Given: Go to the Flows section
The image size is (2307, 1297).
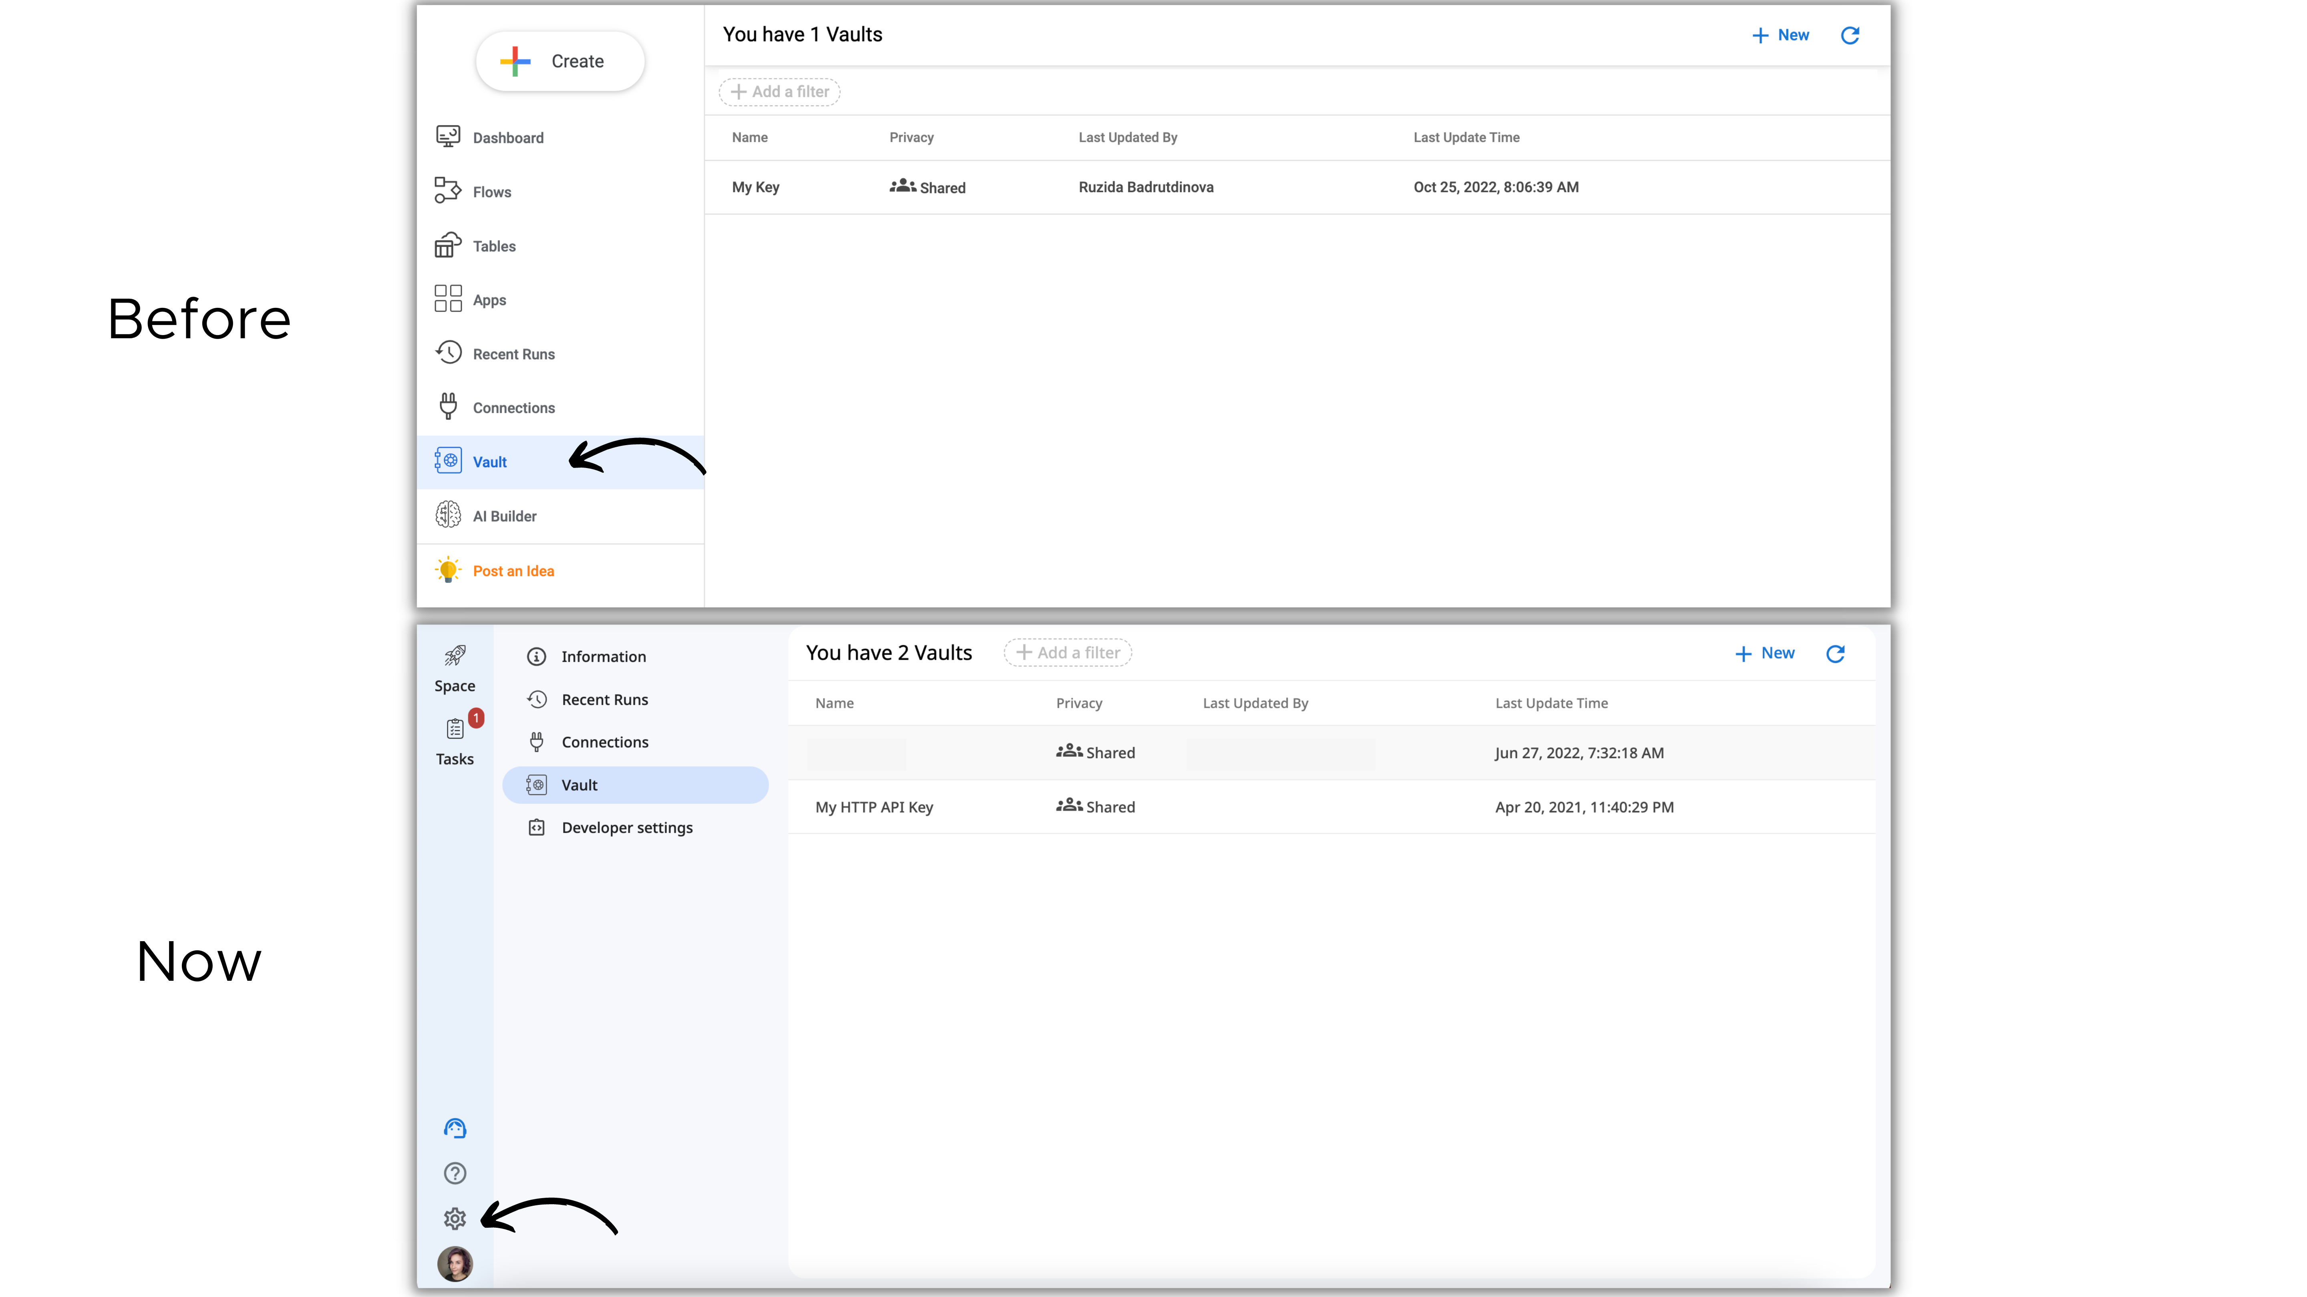Looking at the screenshot, I should [x=492, y=192].
